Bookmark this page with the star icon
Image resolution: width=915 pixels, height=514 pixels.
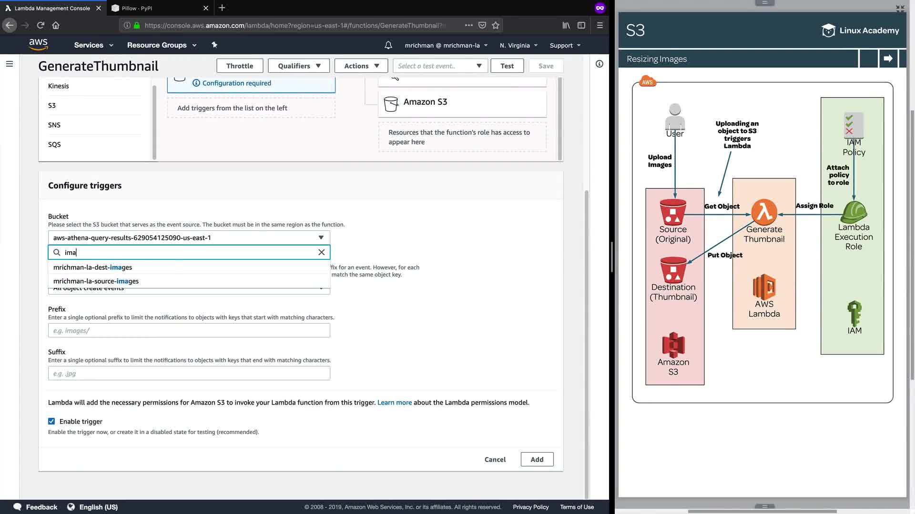click(496, 25)
